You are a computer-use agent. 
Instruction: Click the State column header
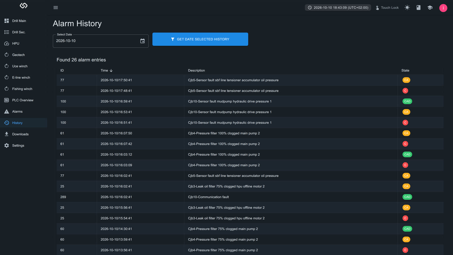tap(405, 71)
